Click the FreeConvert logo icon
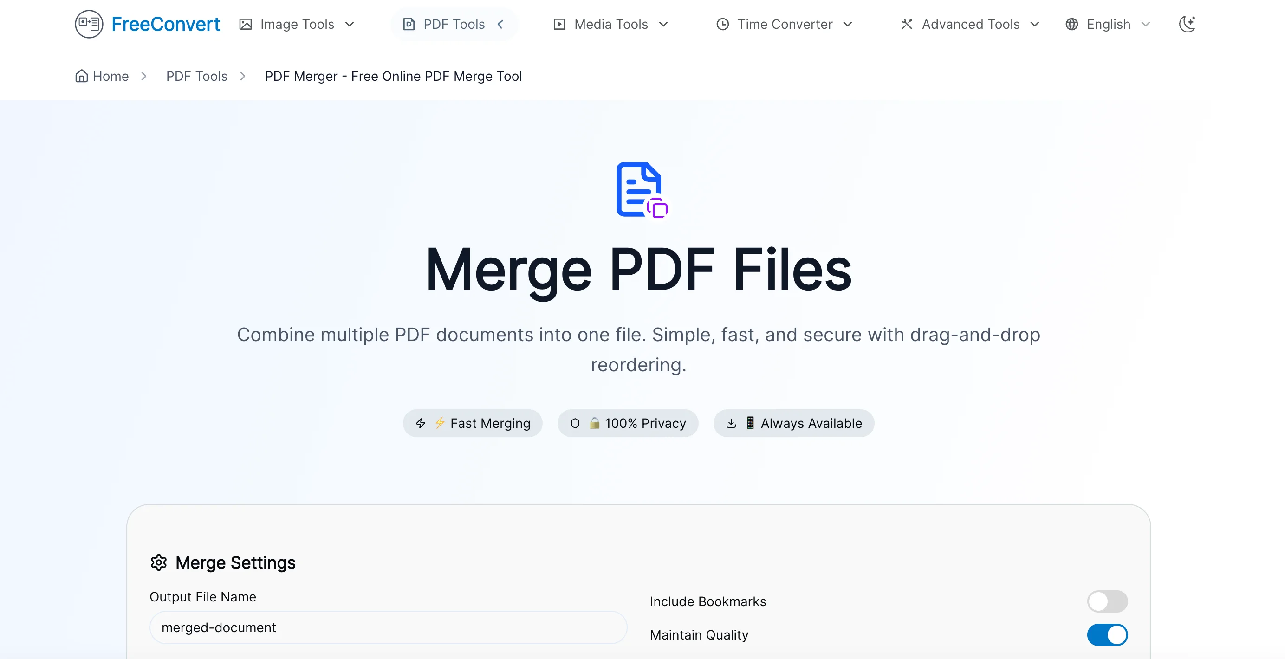The image size is (1285, 659). point(88,23)
